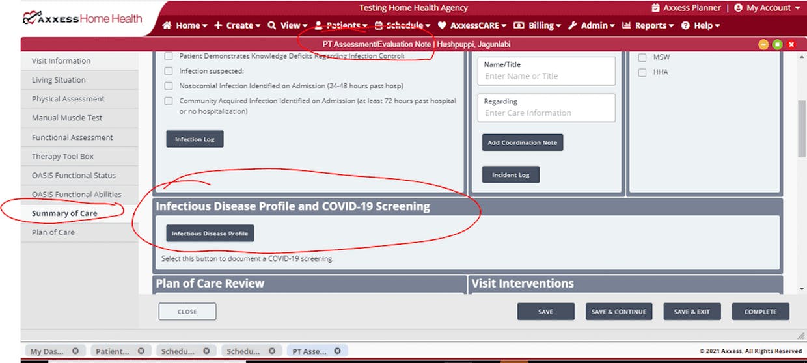Image resolution: width=807 pixels, height=363 pixels.
Task: Open the Incident Log
Action: pyautogui.click(x=511, y=174)
